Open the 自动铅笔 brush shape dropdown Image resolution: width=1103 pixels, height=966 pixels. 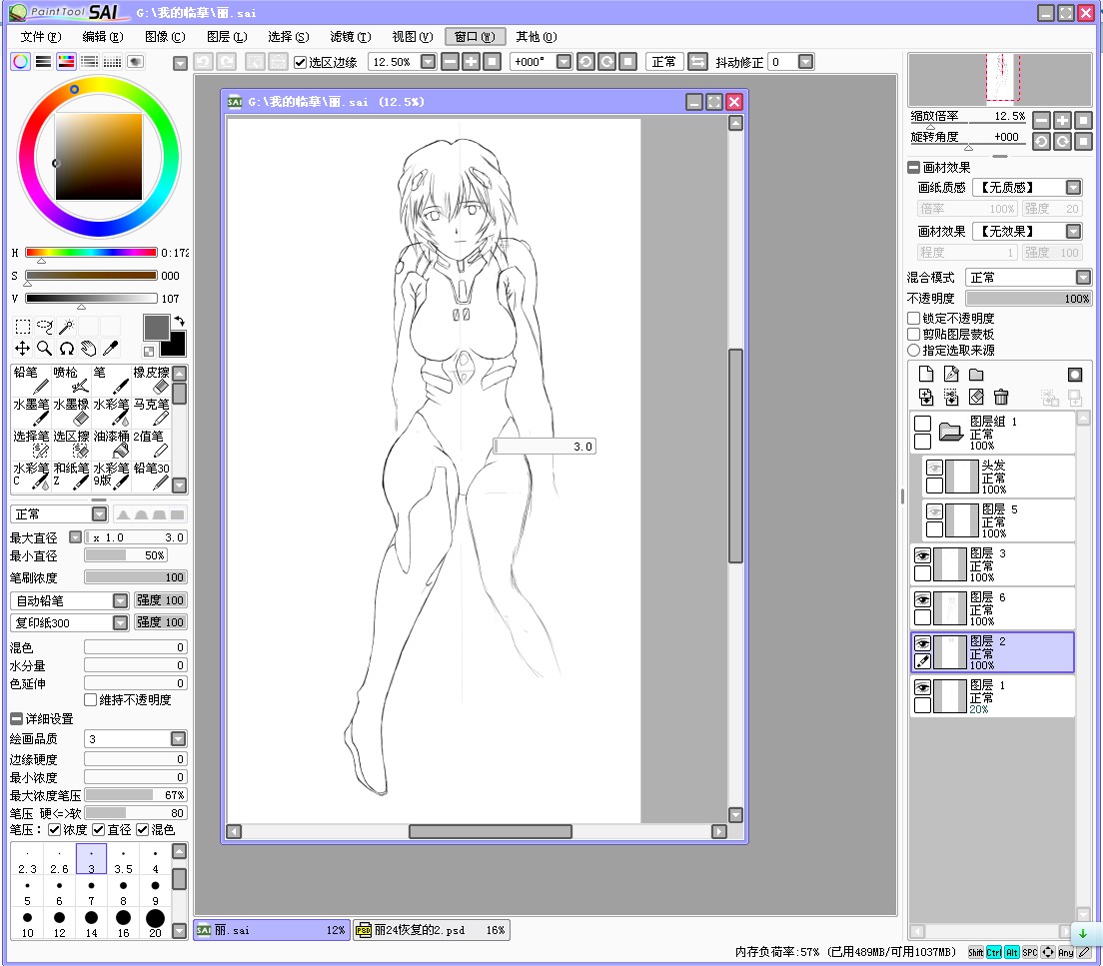pos(120,600)
